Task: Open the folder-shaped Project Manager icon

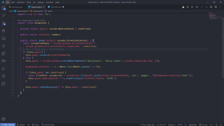Action: pyautogui.click(x=4, y=61)
